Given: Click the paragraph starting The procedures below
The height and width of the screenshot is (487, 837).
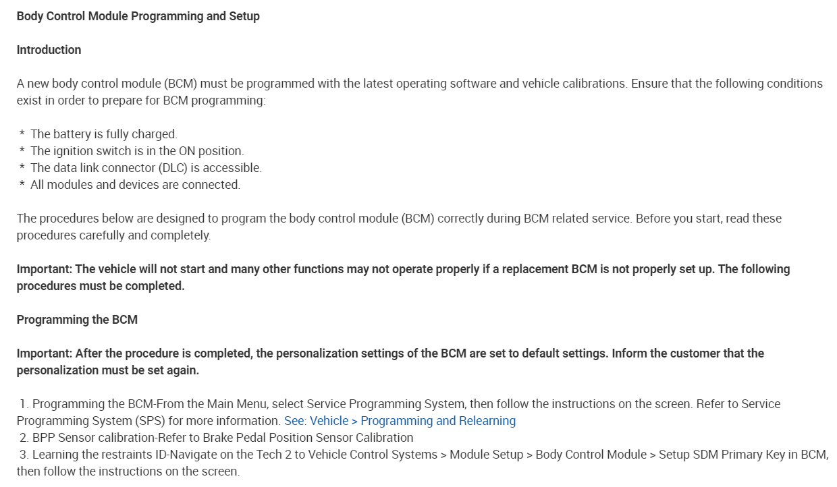Looking at the screenshot, I should (x=398, y=219).
